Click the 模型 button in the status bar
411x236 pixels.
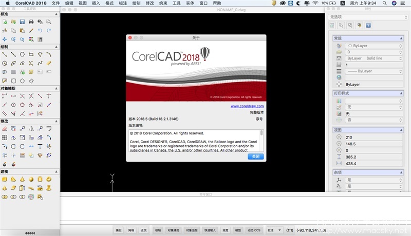[238, 230]
